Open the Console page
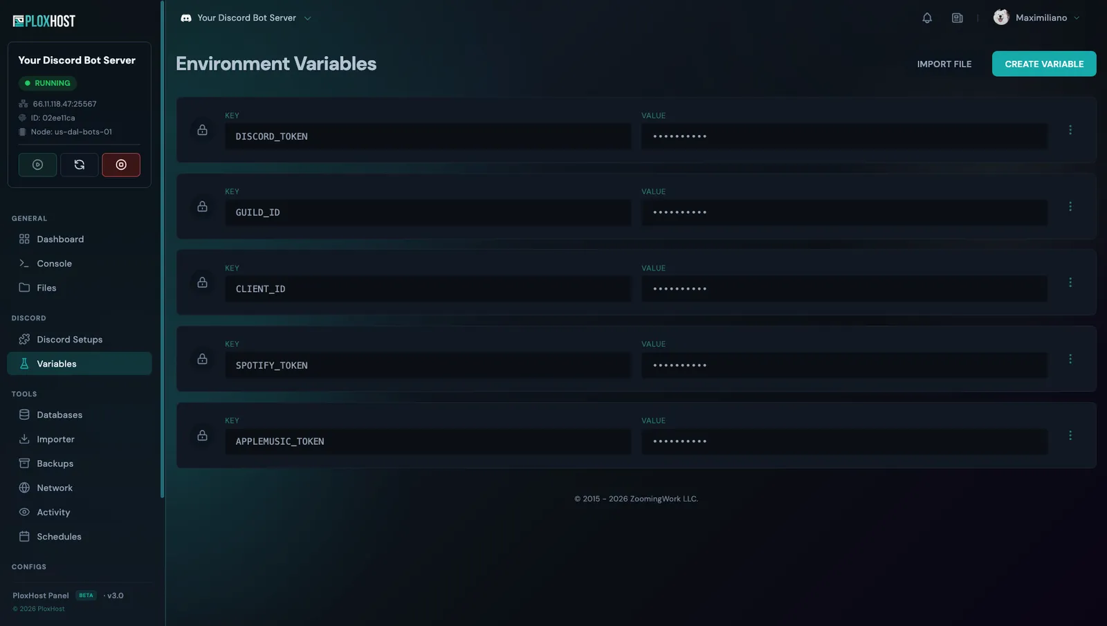This screenshot has height=626, width=1107. (x=80, y=264)
